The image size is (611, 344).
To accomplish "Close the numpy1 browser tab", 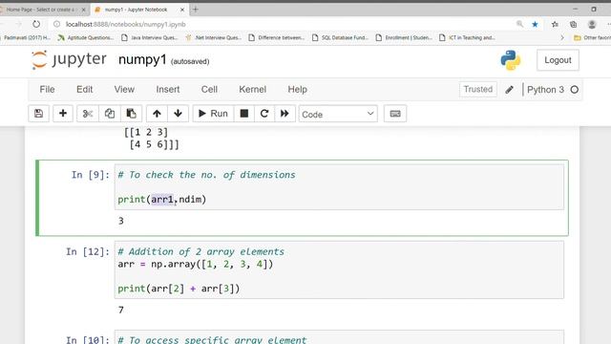I will click(182, 10).
